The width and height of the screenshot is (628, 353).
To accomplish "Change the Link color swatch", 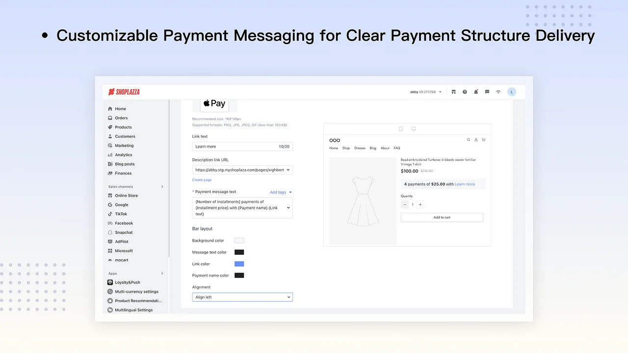I will coord(239,264).
